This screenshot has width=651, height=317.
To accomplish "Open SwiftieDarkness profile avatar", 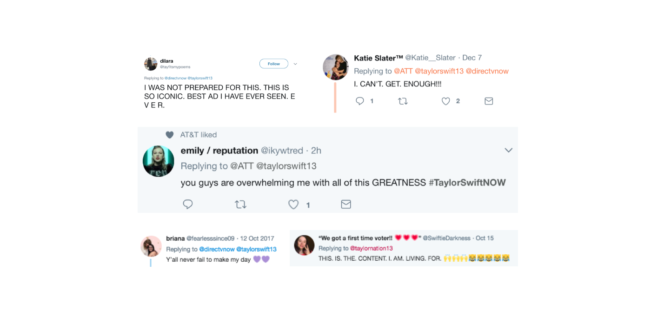I will [304, 245].
